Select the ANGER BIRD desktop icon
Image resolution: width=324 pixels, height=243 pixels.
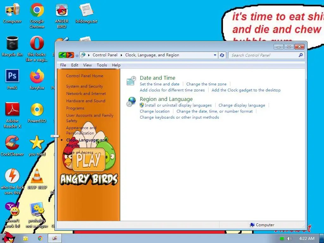[62, 16]
